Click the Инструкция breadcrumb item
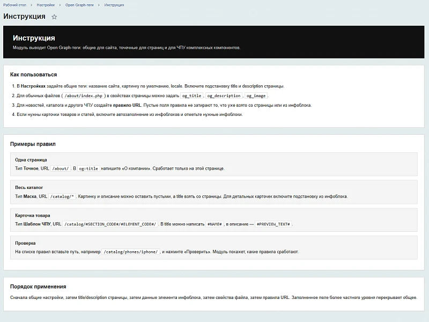The image size is (429, 322). [114, 5]
